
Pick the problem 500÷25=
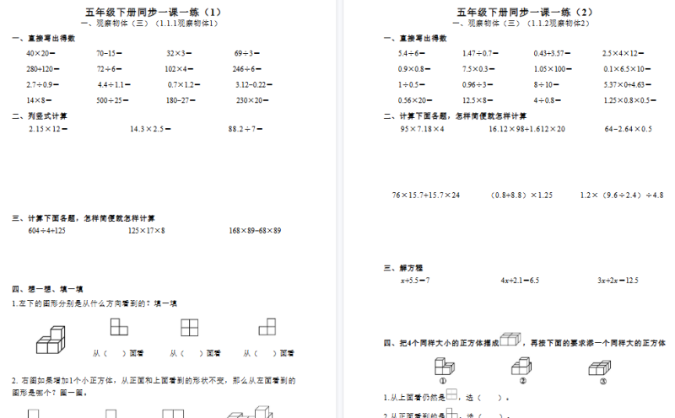112,100
